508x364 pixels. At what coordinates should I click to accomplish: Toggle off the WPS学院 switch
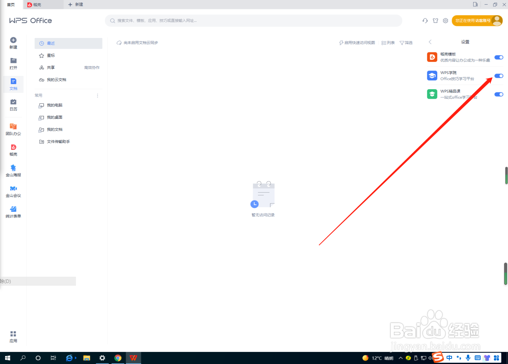pos(499,76)
